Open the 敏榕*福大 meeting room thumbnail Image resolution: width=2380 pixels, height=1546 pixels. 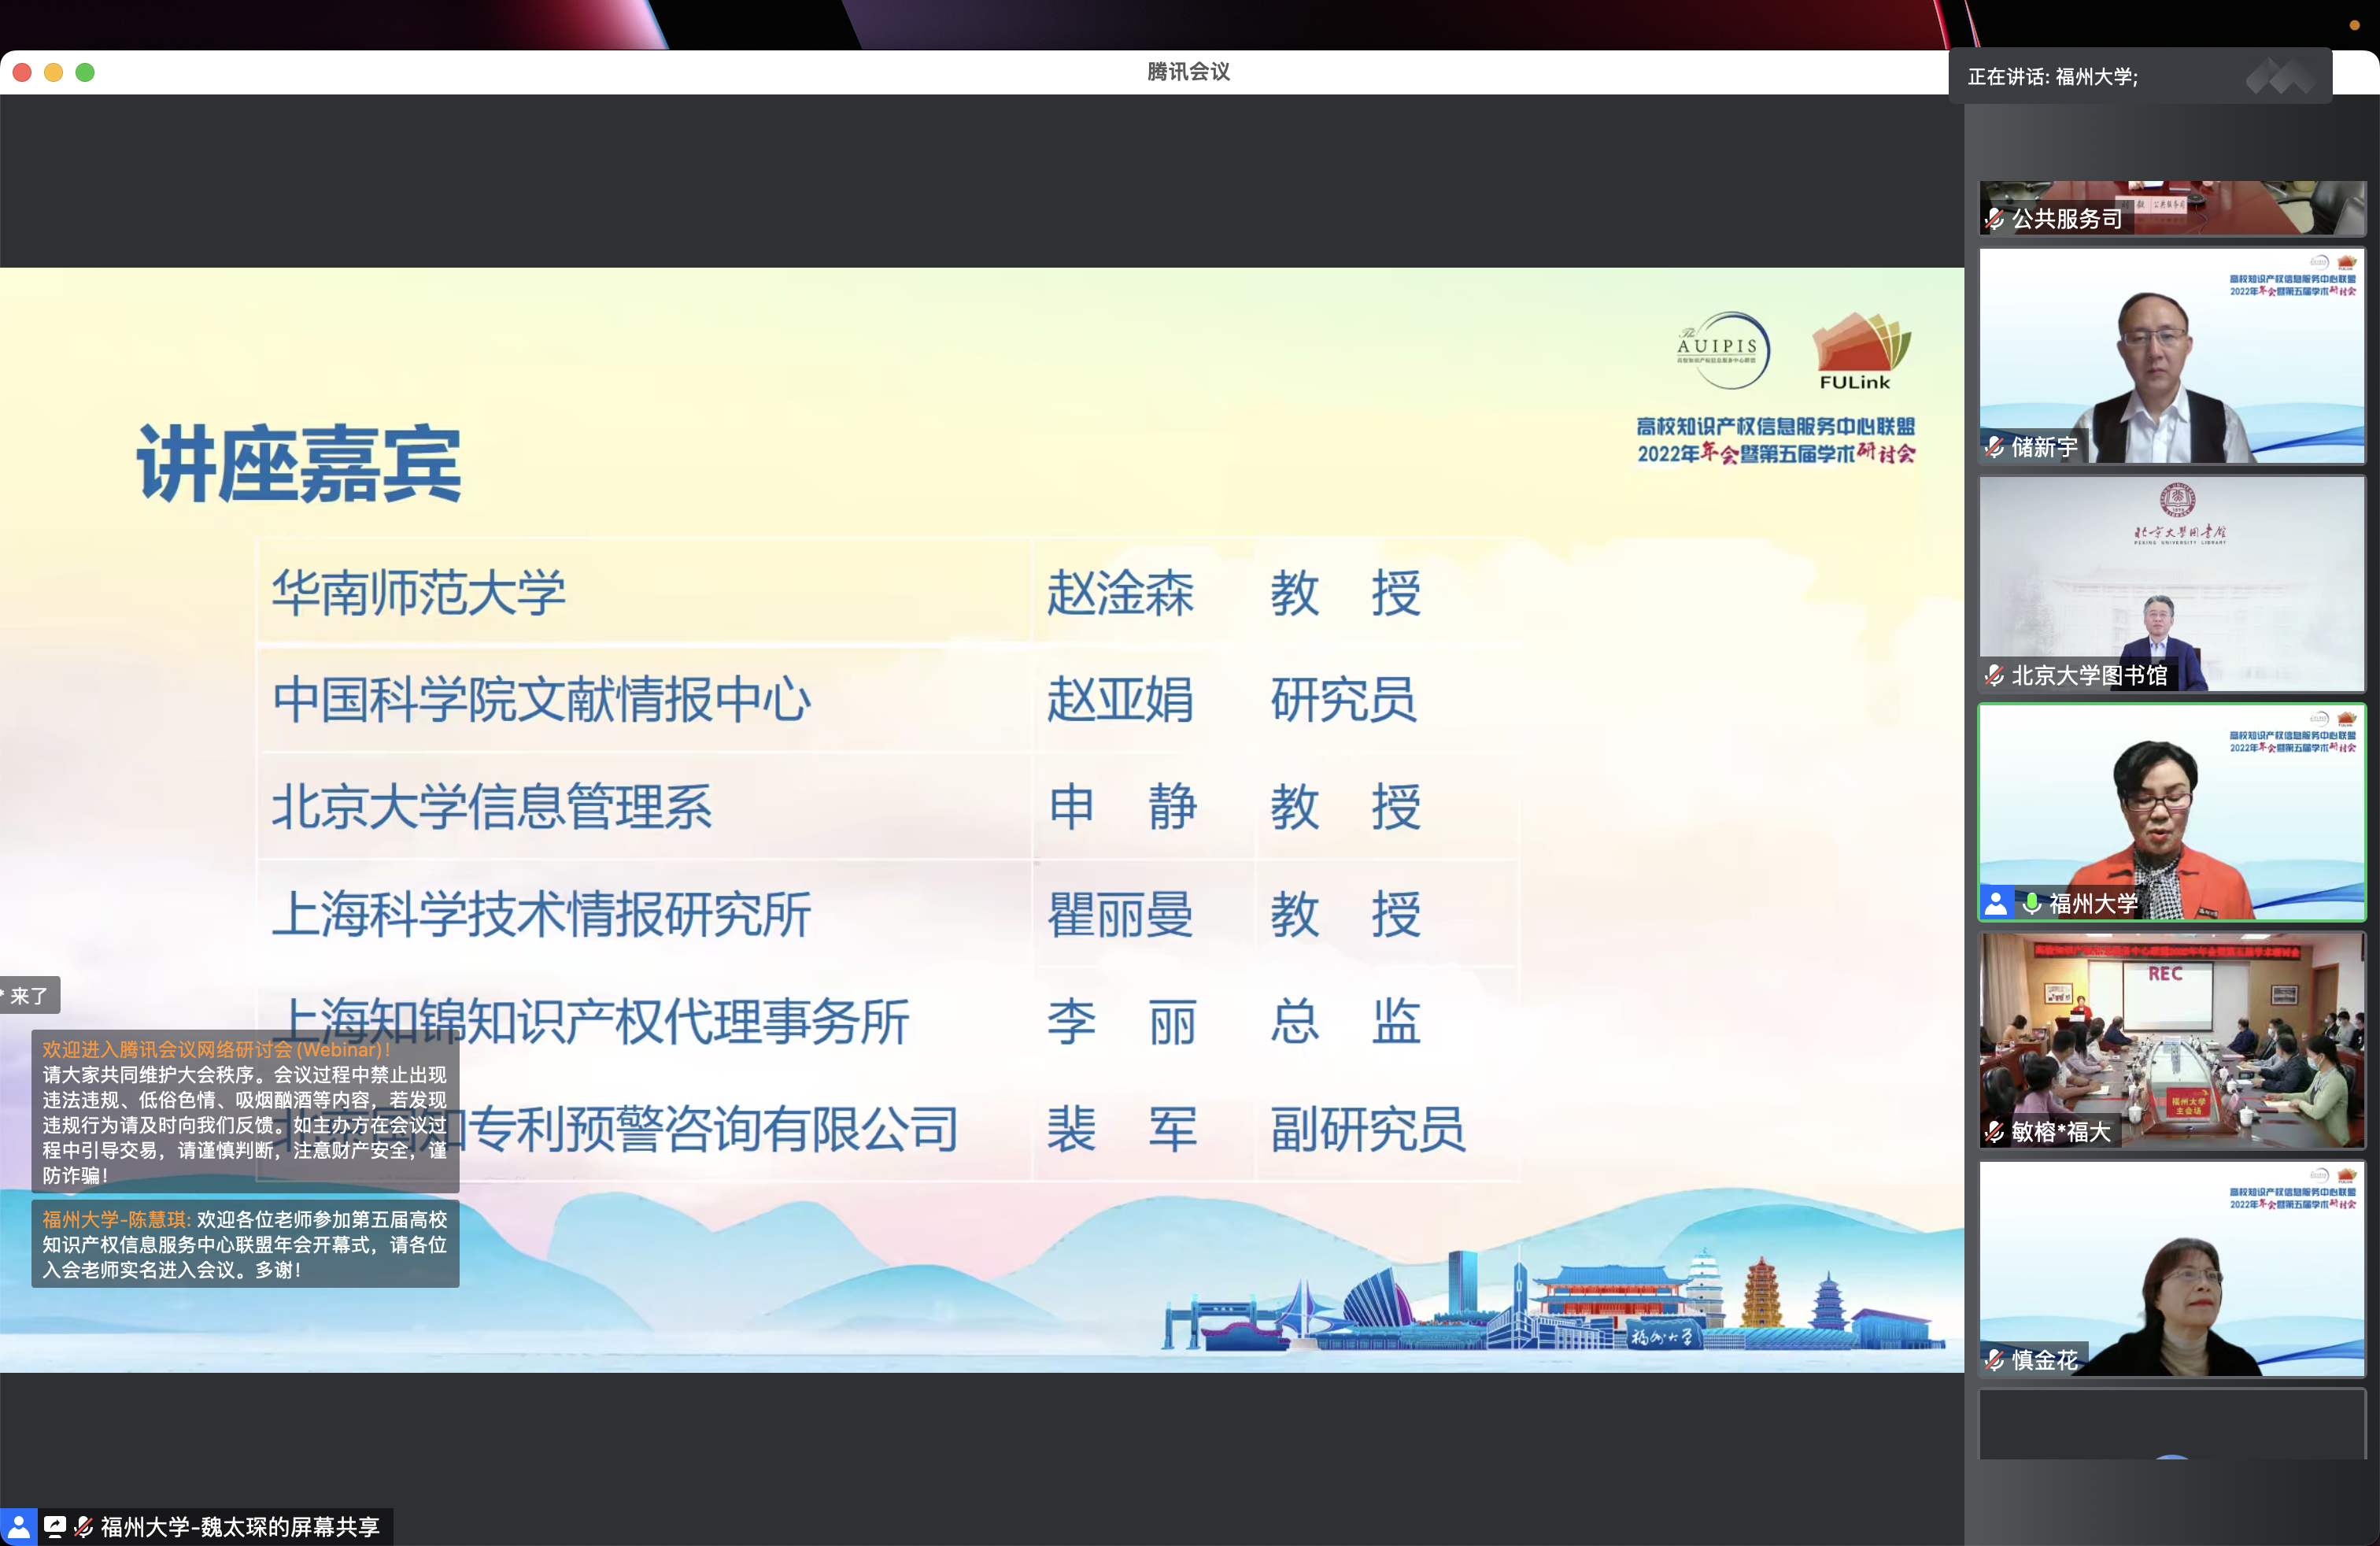click(2172, 1040)
